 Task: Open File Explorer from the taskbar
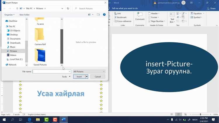(38, 120)
